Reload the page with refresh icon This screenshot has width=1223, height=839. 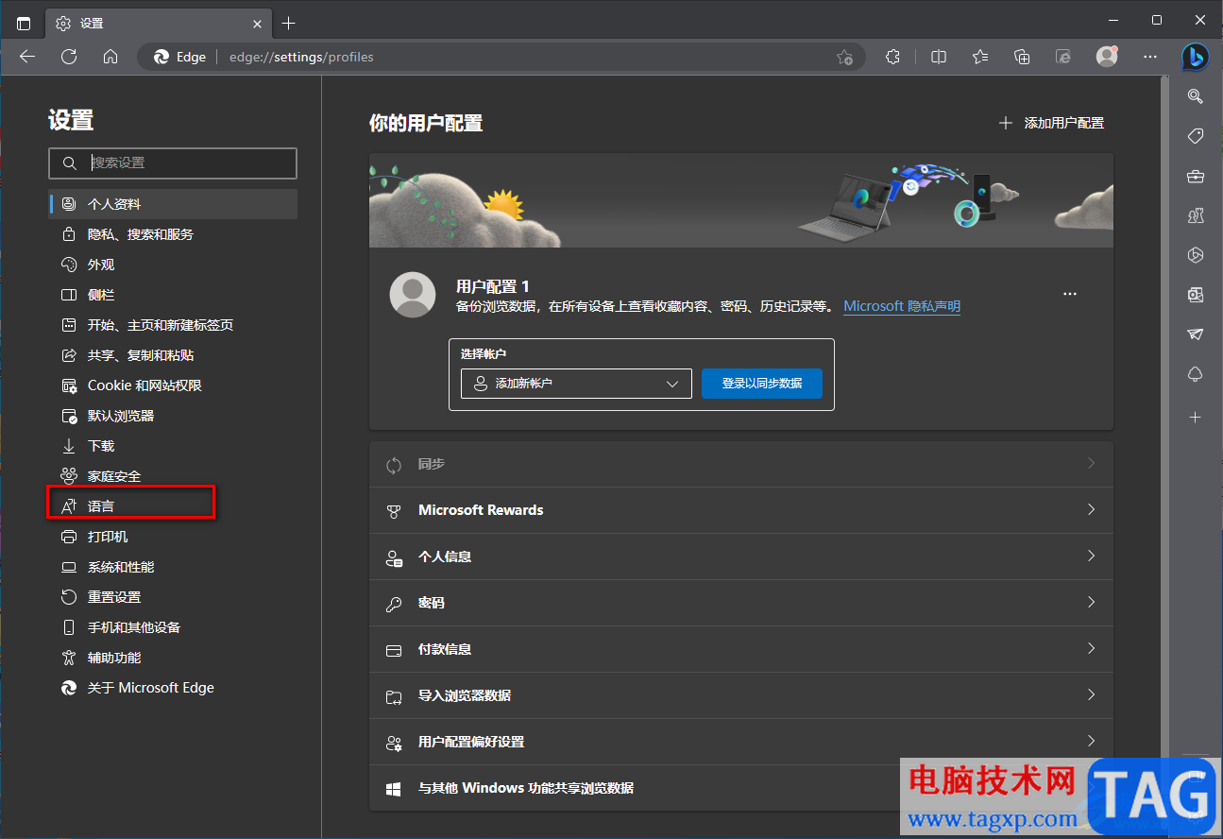pos(69,57)
